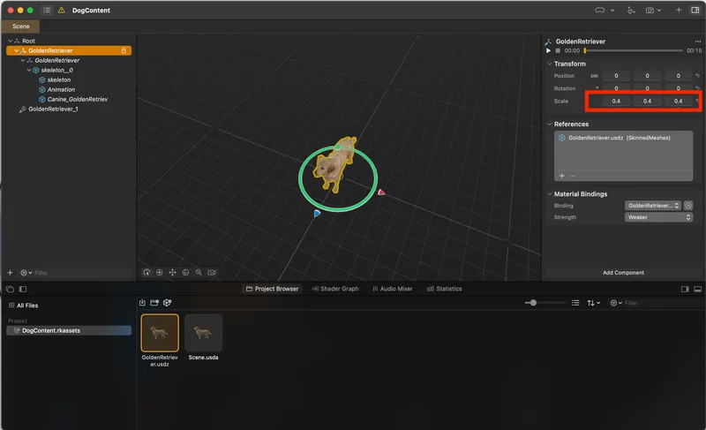706x430 pixels.
Task: Collapse the Material Bindings section
Action: (x=549, y=194)
